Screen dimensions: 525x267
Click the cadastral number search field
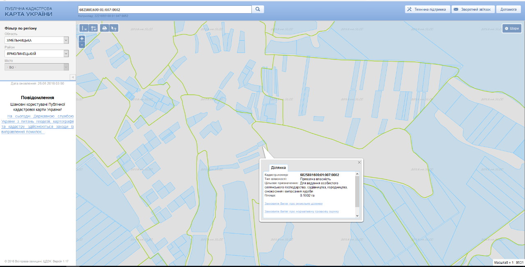point(164,9)
